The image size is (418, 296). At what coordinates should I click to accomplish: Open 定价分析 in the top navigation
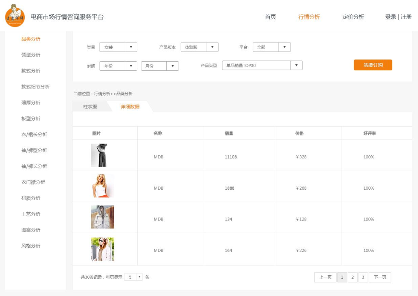tap(353, 17)
